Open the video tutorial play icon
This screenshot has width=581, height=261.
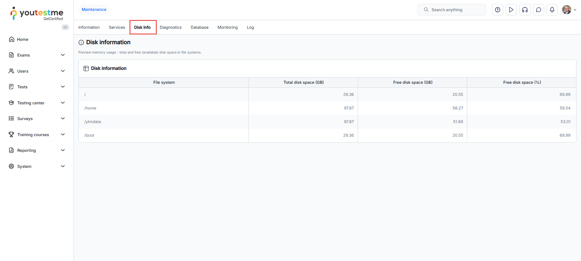pyautogui.click(x=511, y=10)
